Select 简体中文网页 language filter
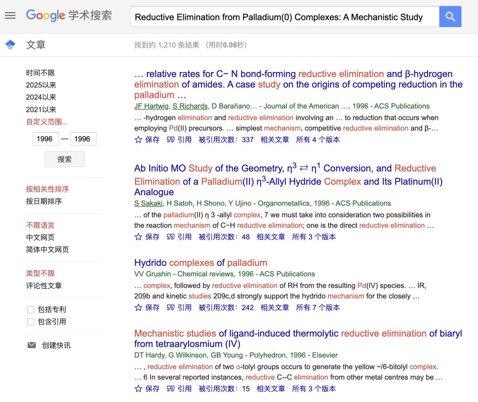478x402 pixels. [47, 250]
